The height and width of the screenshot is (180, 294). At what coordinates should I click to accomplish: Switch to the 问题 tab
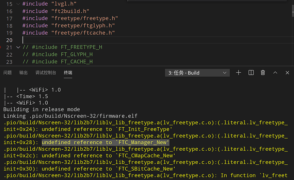pyautogui.click(x=8, y=73)
